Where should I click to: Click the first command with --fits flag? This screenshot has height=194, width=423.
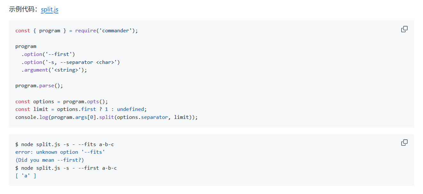(65, 144)
